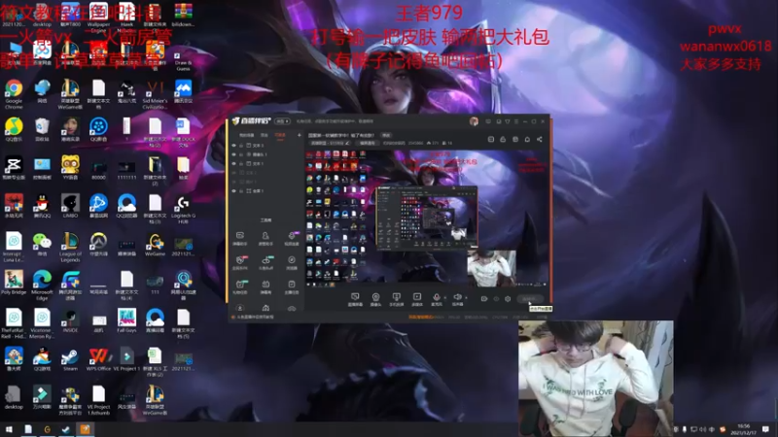Click the 修改 button beside stream title
The width and height of the screenshot is (778, 437).
(x=386, y=135)
